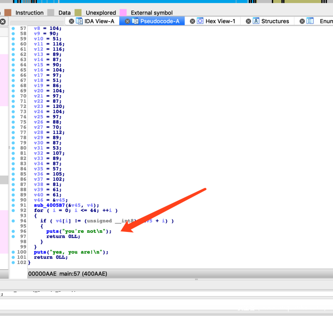The image size is (333, 316).
Task: Switch to the IDA View-A tab
Action: coord(98,21)
